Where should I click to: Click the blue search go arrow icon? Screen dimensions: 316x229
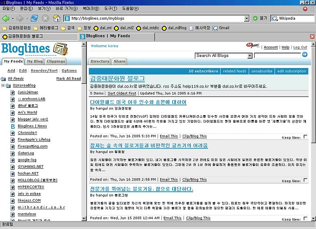click(x=305, y=54)
